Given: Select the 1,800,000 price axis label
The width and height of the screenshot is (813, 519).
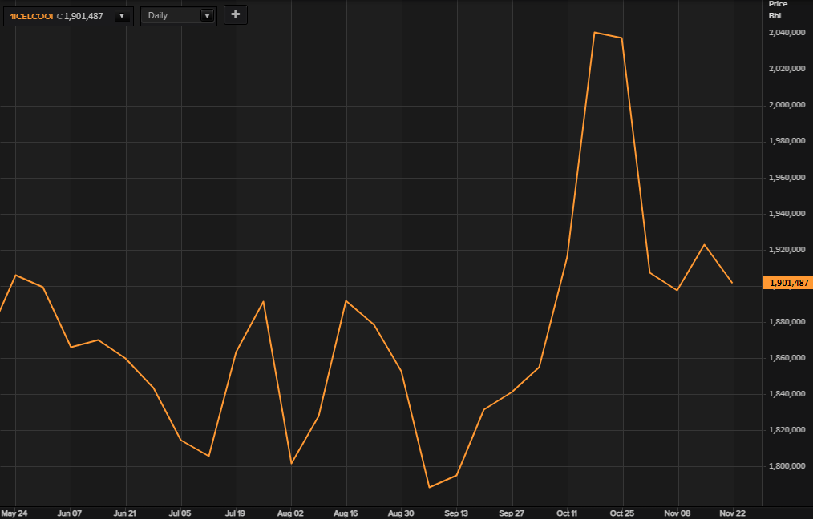Looking at the screenshot, I should tap(787, 465).
